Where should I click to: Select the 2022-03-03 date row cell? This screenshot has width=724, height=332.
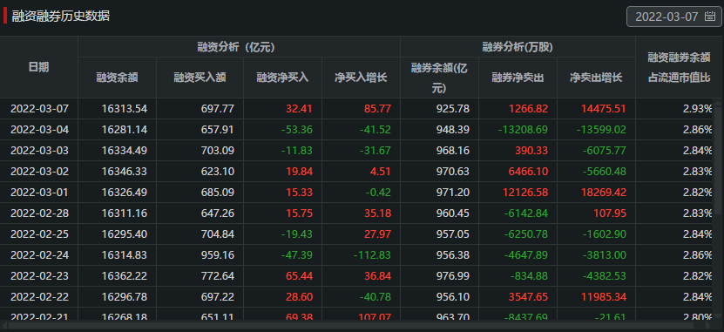click(39, 151)
